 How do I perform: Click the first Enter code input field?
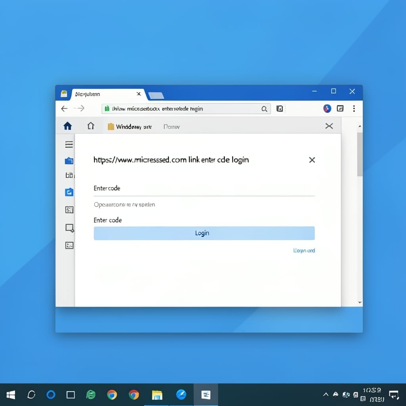204,188
